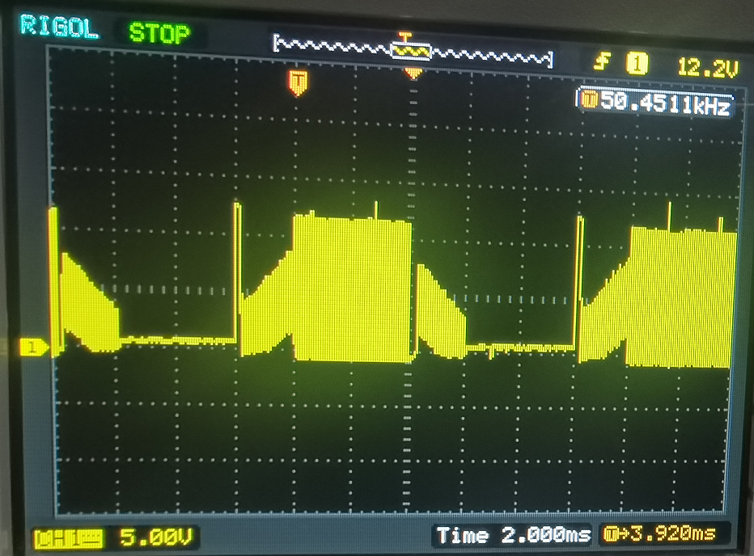Click the trigger offset icon beside 3.920ms

tap(611, 534)
